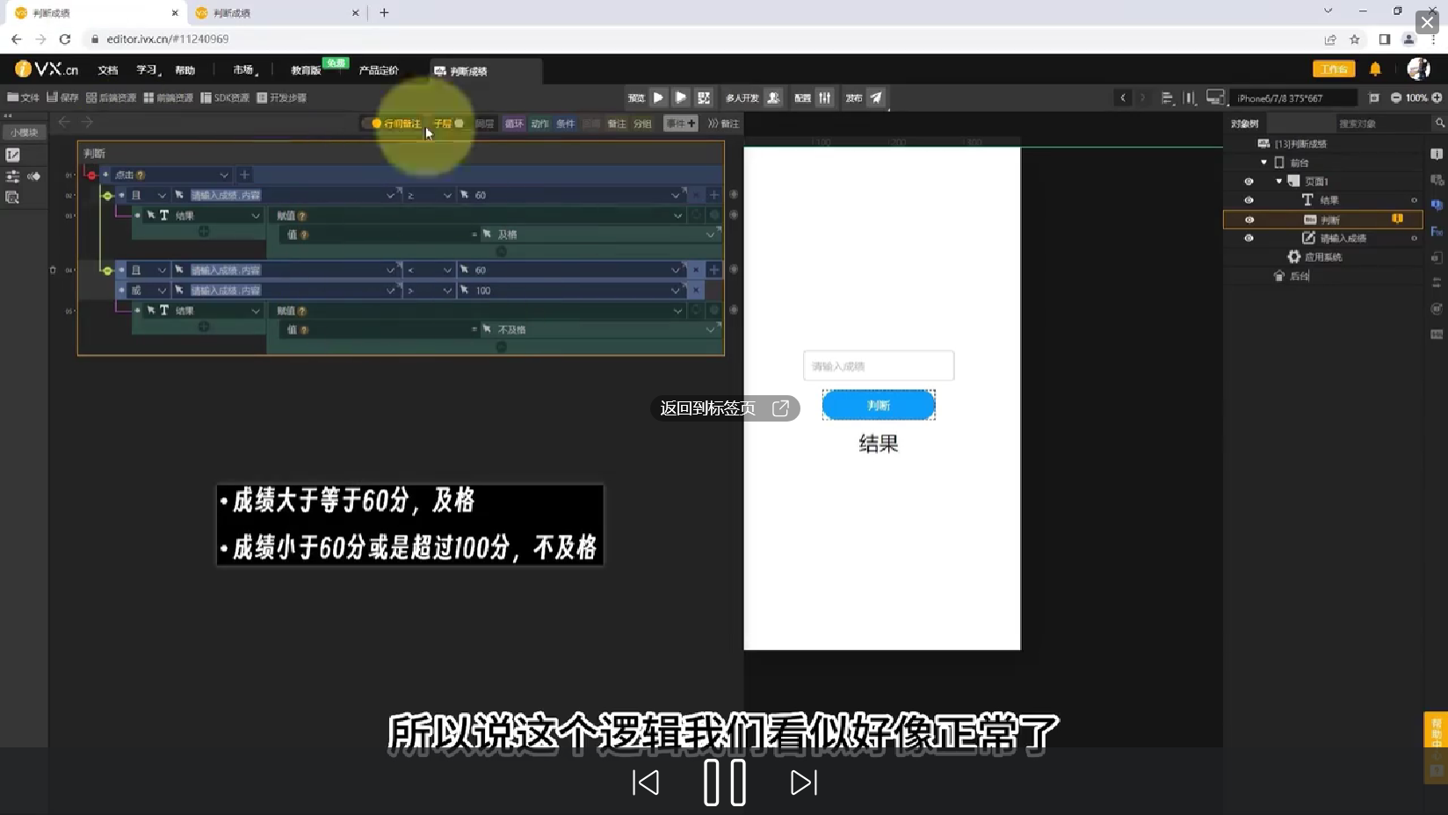
Task: Toggle visibility eye for 结果 text row
Action: click(1249, 200)
